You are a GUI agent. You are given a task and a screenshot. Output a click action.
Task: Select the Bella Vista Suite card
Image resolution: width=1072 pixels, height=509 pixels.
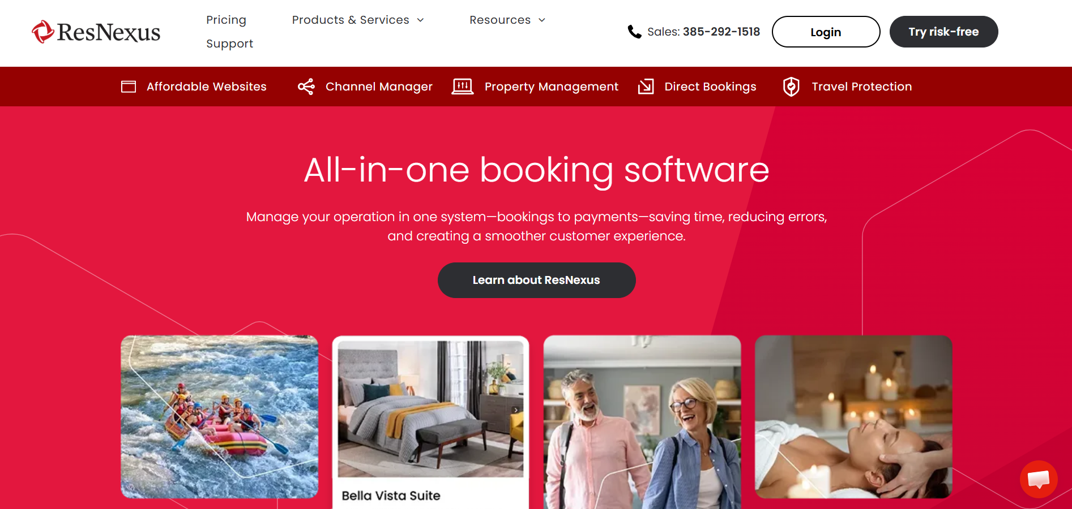point(430,422)
